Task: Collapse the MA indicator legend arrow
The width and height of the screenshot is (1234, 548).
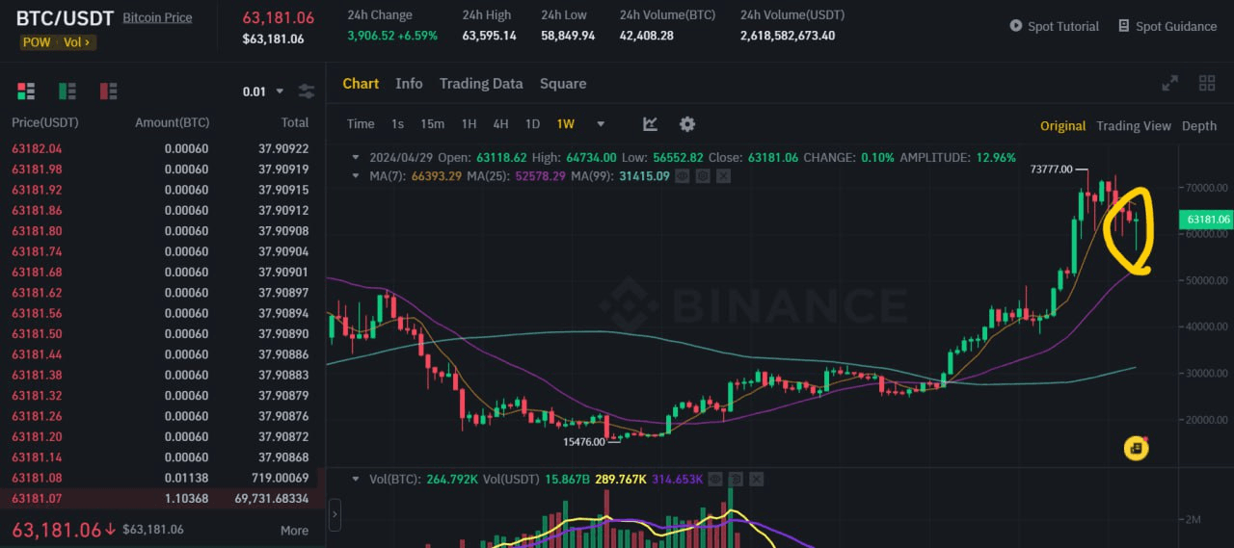Action: click(356, 176)
